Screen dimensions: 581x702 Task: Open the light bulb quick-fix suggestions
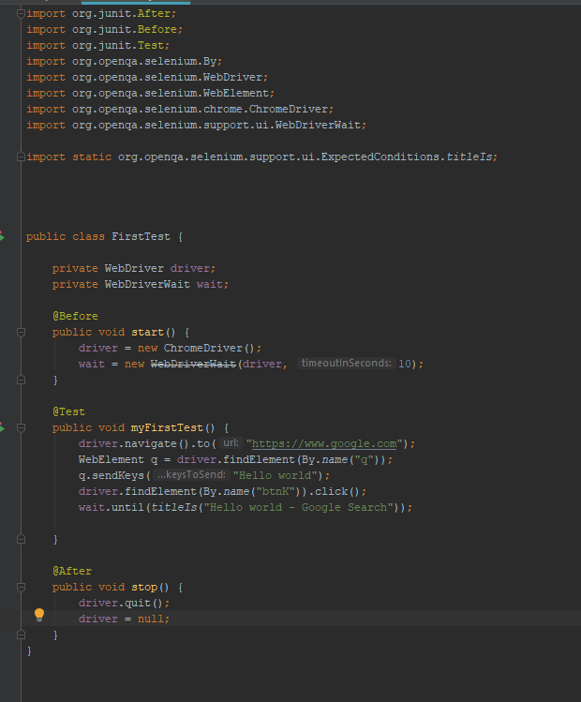(x=39, y=615)
